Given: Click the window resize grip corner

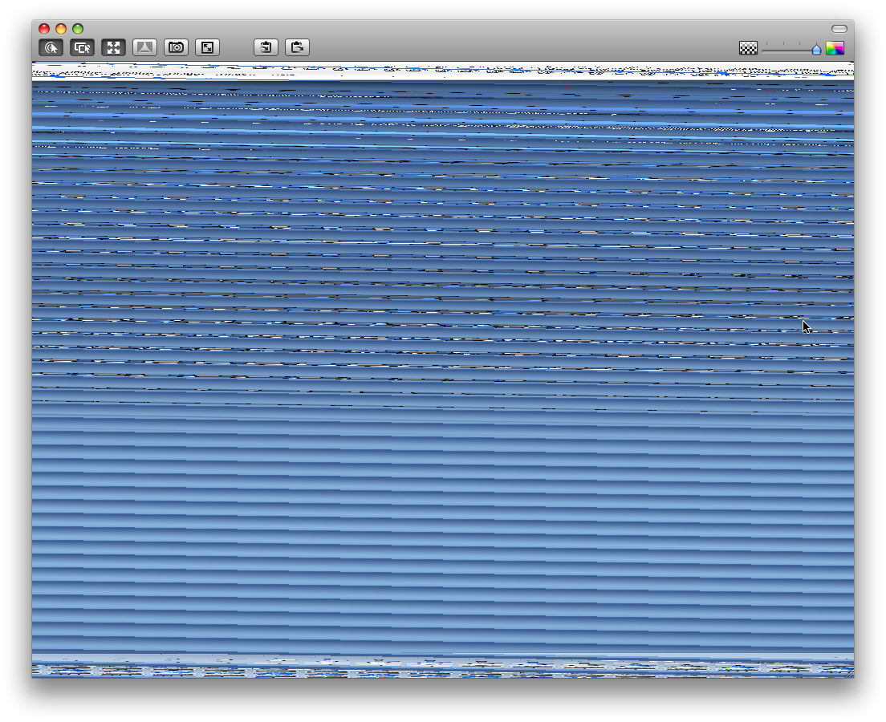Looking at the screenshot, I should (848, 673).
